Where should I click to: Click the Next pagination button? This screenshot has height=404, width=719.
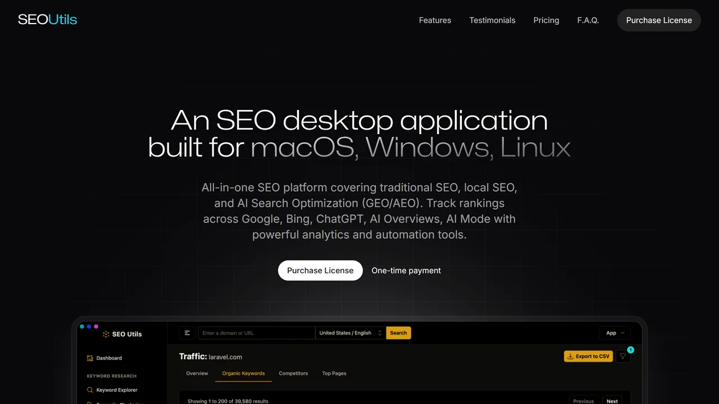click(612, 401)
